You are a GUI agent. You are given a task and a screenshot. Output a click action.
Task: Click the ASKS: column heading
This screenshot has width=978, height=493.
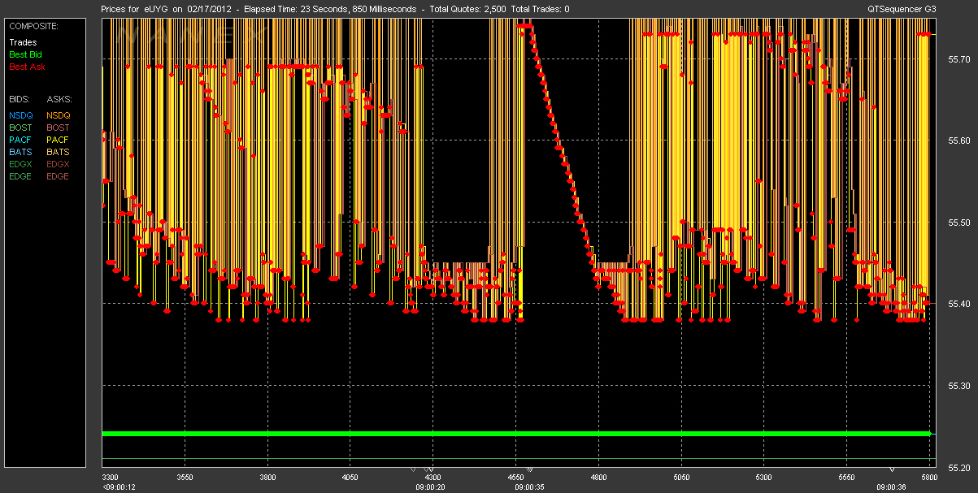pyautogui.click(x=59, y=98)
